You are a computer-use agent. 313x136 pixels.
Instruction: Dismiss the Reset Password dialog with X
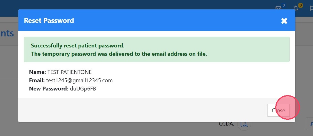pos(284,21)
